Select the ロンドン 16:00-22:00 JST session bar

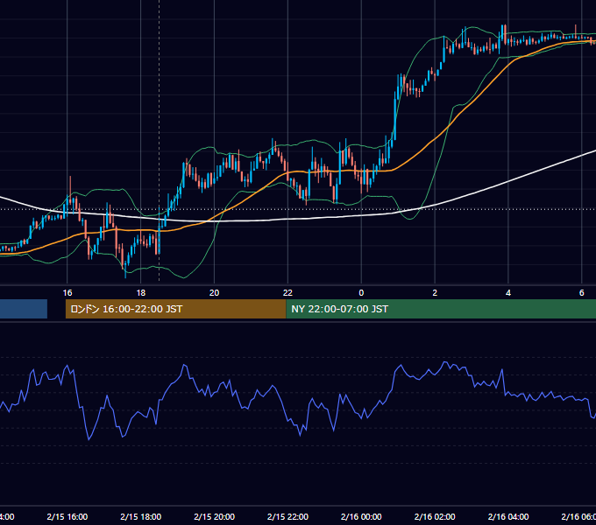click(175, 309)
